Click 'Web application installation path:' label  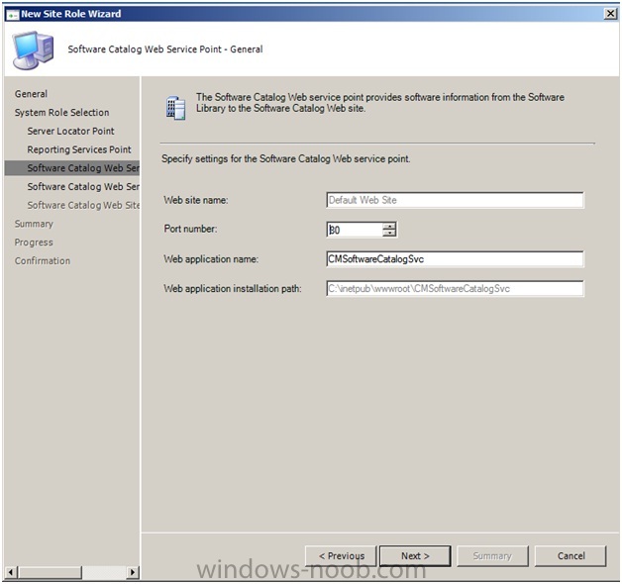tap(233, 289)
